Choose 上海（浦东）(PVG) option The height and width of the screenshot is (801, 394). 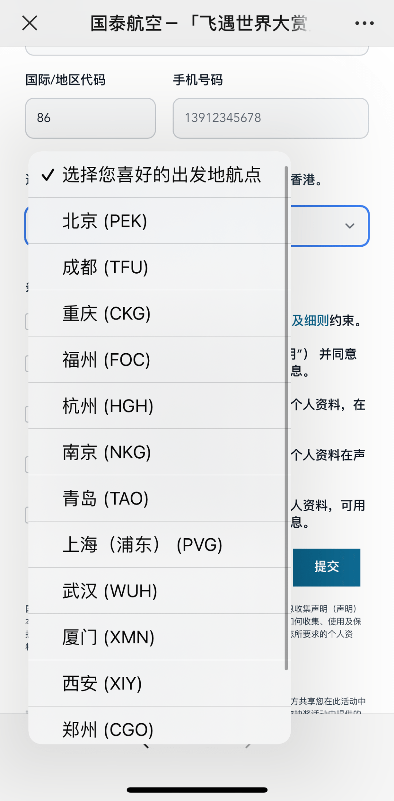pos(159,544)
